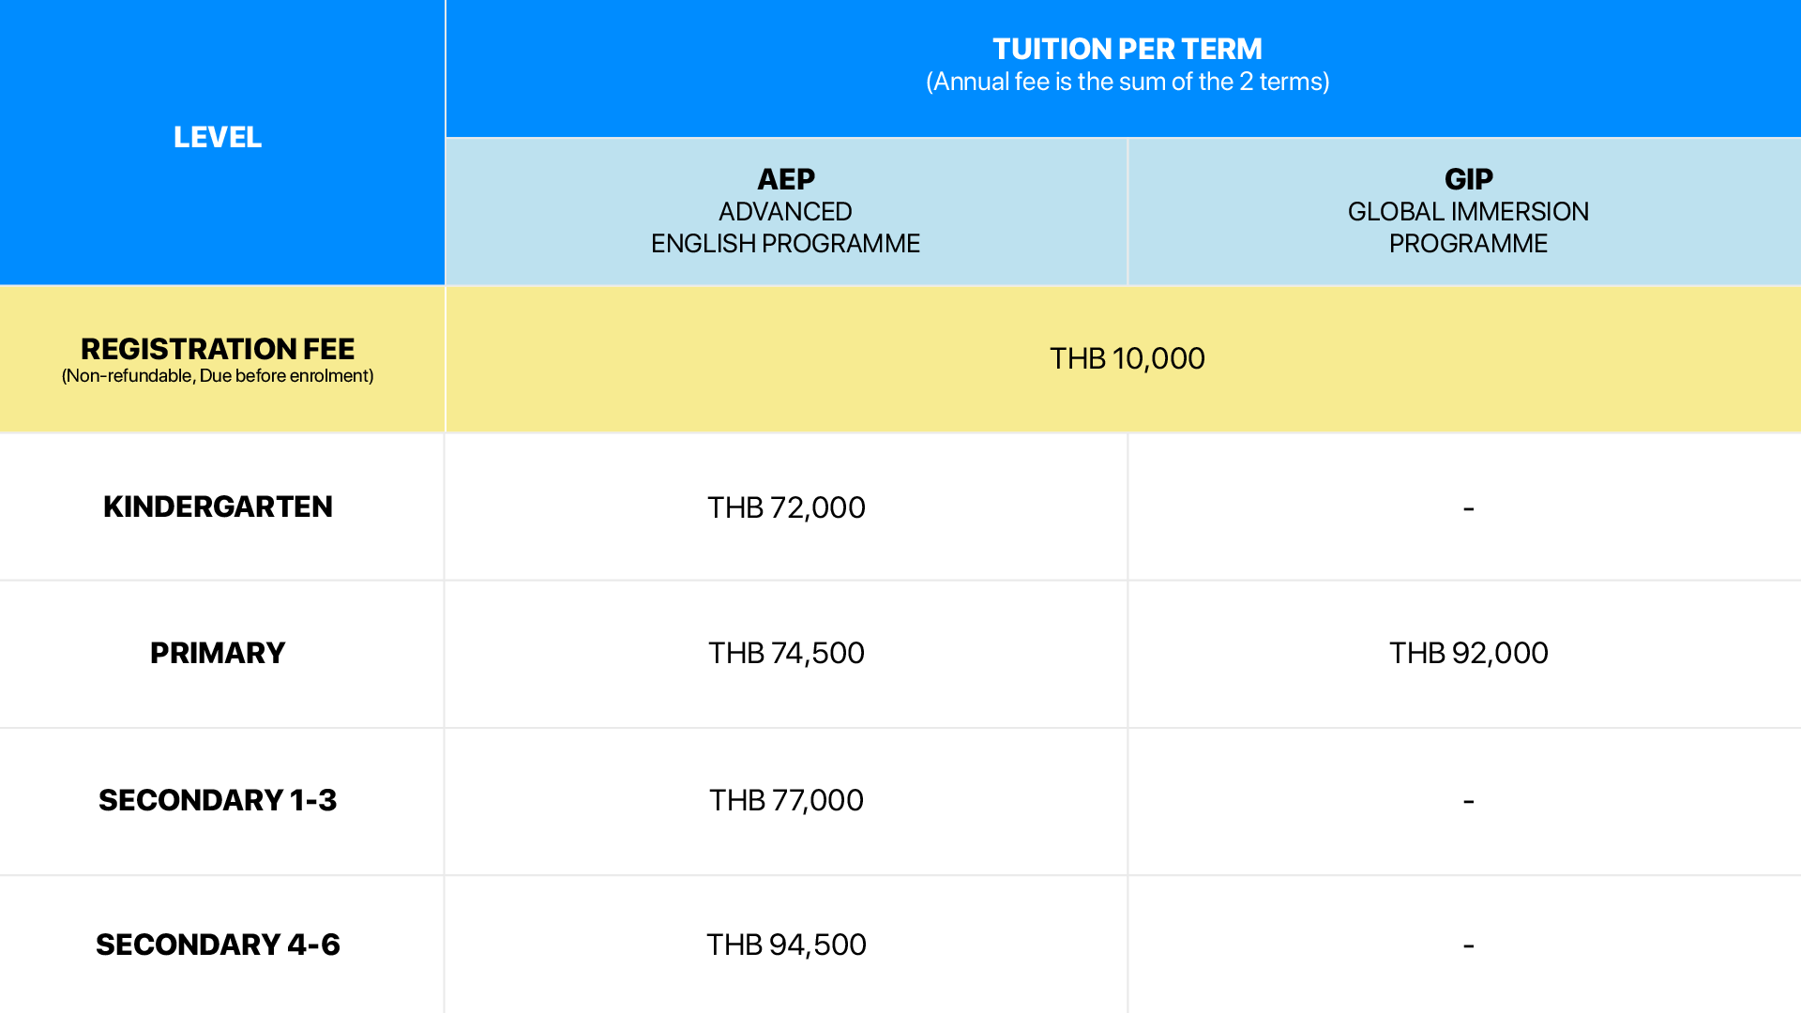Click the LEVEL column header
The height and width of the screenshot is (1013, 1801).
[218, 137]
